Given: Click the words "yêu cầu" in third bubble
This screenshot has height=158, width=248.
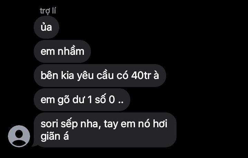Looking at the screenshot, I should click(x=95, y=76).
